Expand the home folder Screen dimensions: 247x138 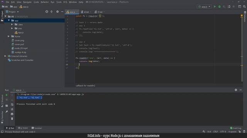pyautogui.click(x=9, y=36)
